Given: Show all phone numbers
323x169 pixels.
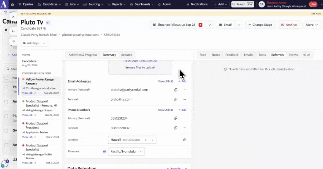Looking at the screenshot, I should [x=165, y=110].
